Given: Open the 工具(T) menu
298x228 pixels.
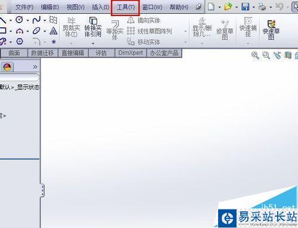Looking at the screenshot, I should pyautogui.click(x=126, y=7).
